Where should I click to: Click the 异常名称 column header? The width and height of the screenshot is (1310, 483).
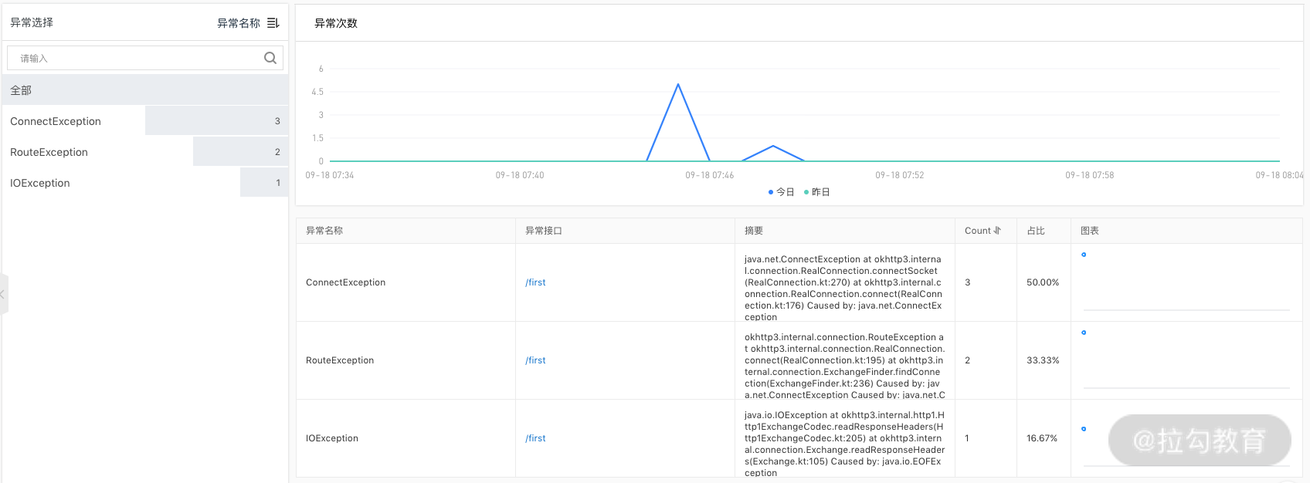click(x=324, y=231)
